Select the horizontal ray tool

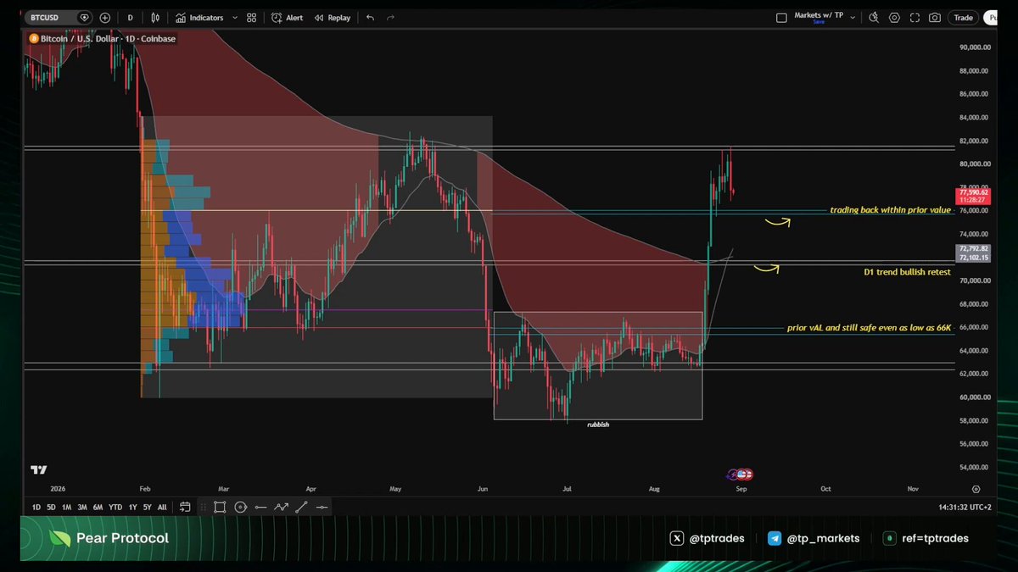pyautogui.click(x=260, y=507)
